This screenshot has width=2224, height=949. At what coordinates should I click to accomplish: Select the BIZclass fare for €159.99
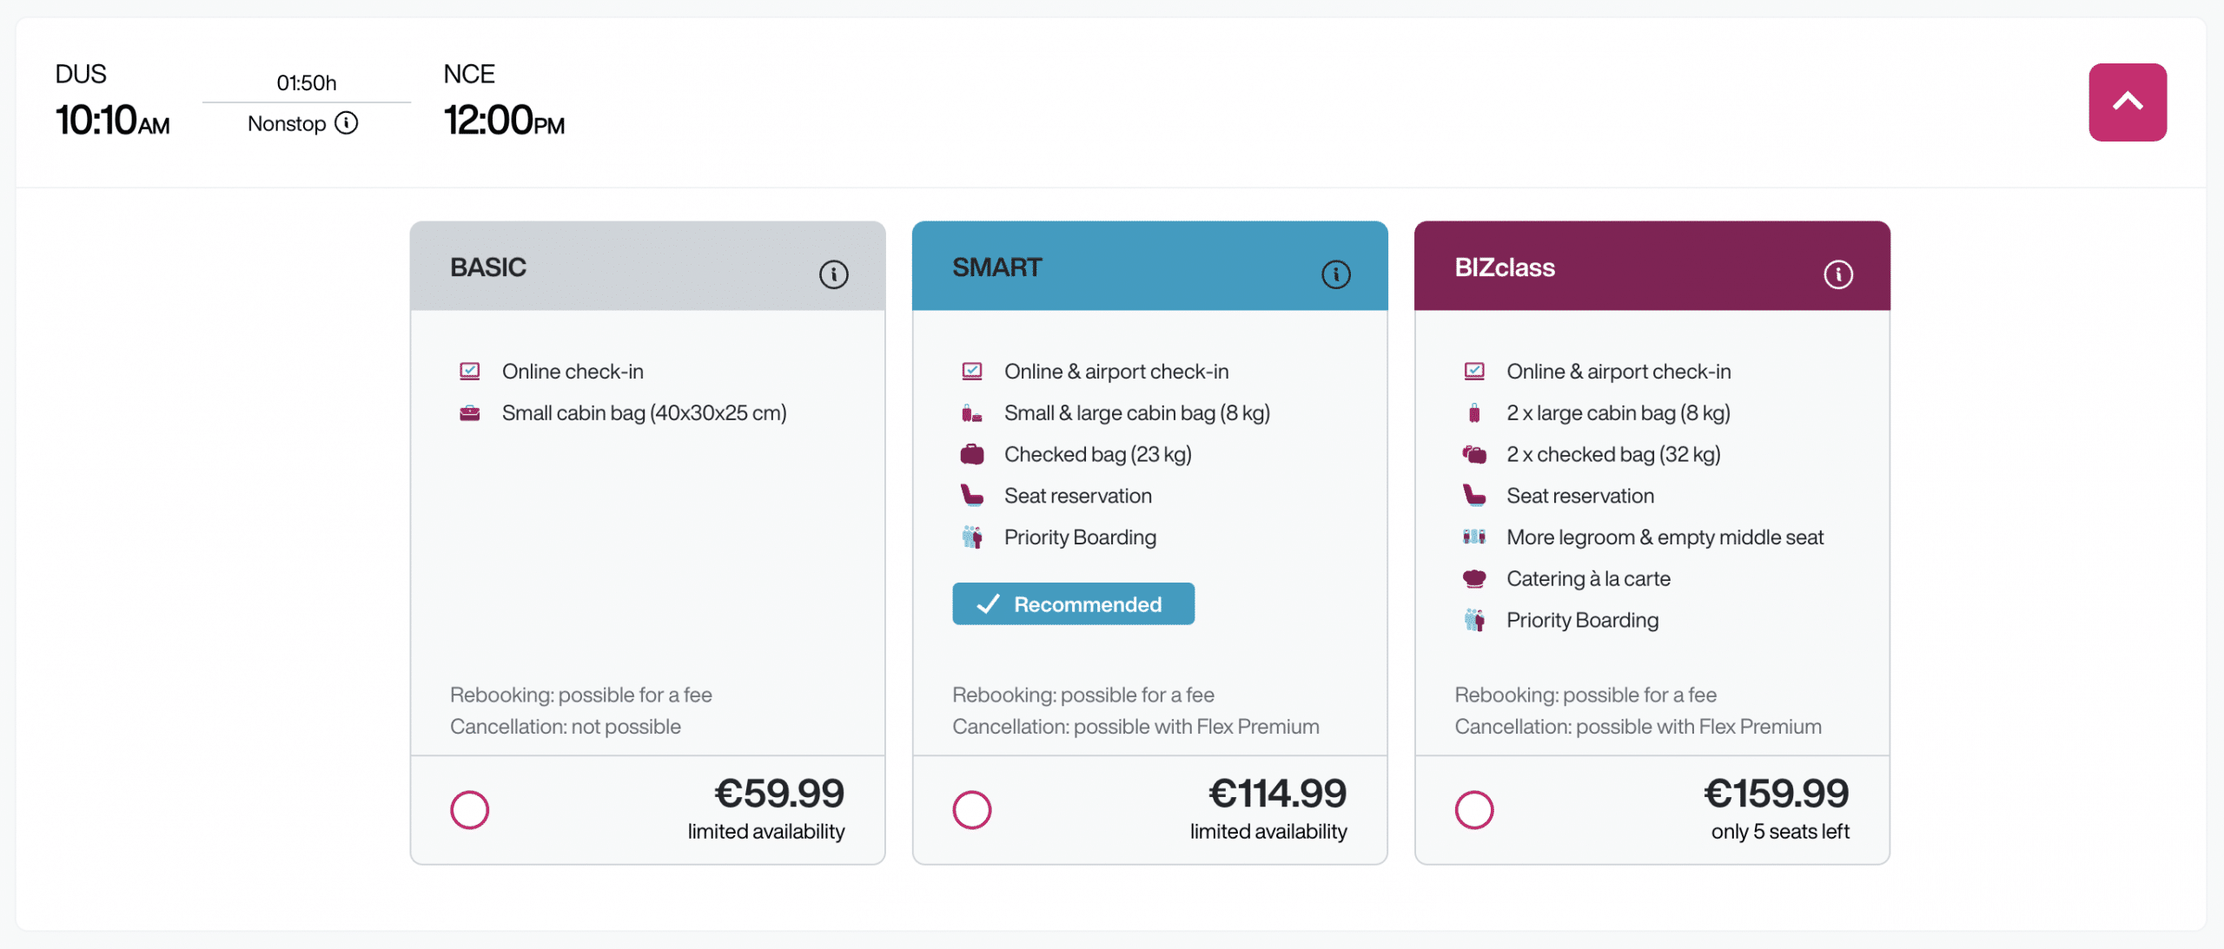tap(1473, 810)
